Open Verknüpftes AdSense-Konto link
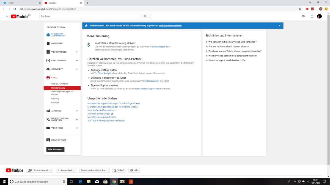330x185 pixels. coord(101,110)
